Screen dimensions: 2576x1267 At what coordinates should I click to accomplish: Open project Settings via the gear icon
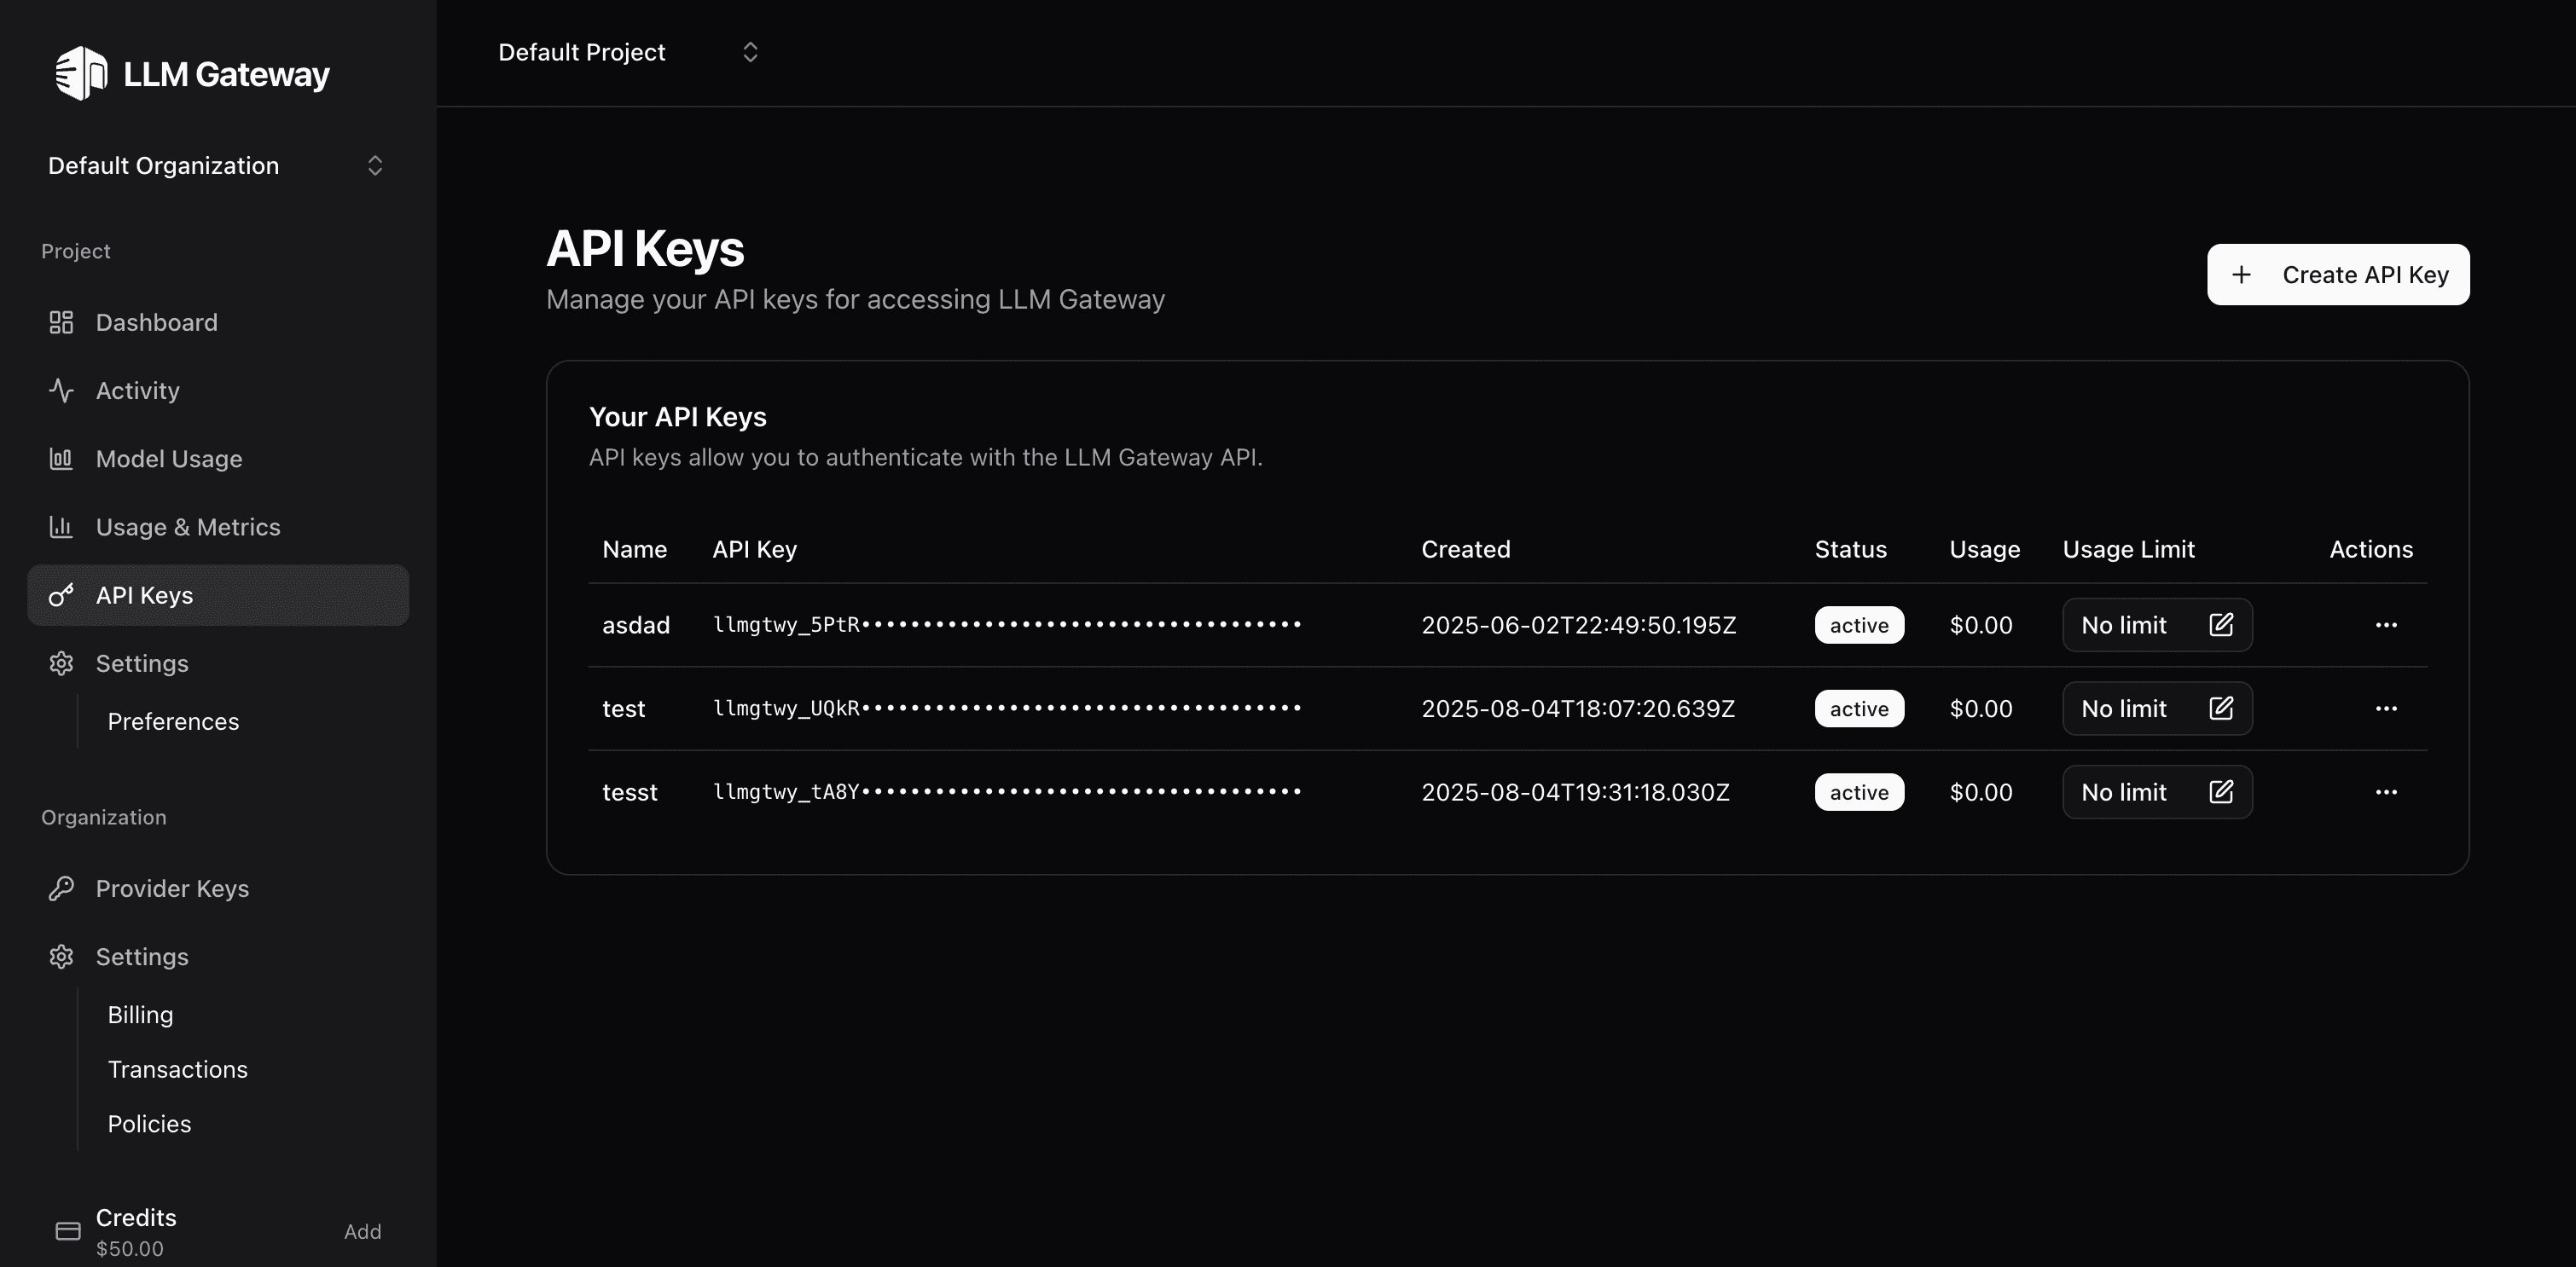(61, 662)
